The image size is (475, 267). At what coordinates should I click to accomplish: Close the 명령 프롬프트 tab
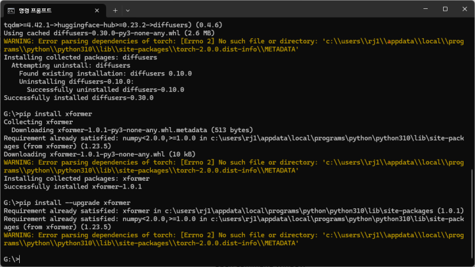click(97, 11)
